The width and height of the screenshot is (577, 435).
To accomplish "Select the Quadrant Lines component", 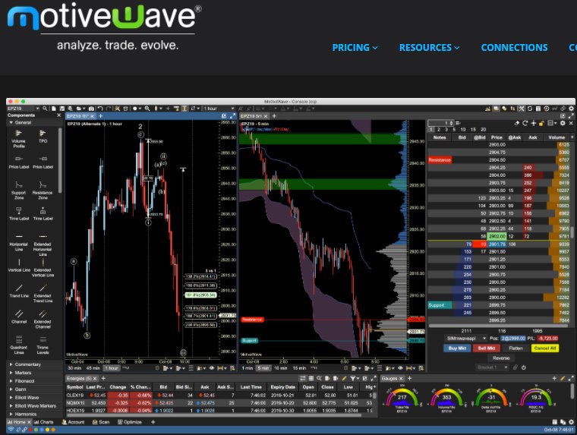I will tap(19, 345).
